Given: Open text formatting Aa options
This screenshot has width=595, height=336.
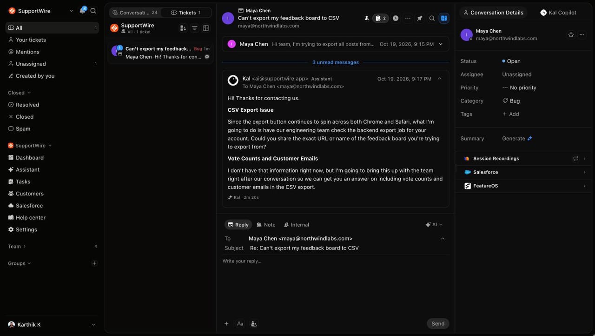Looking at the screenshot, I should [240, 323].
